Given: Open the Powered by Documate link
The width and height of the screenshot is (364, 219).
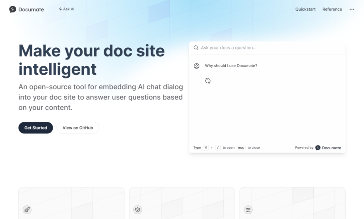Looking at the screenshot, I should [x=318, y=148].
